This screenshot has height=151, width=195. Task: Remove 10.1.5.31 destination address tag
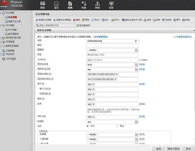[x=115, y=79]
